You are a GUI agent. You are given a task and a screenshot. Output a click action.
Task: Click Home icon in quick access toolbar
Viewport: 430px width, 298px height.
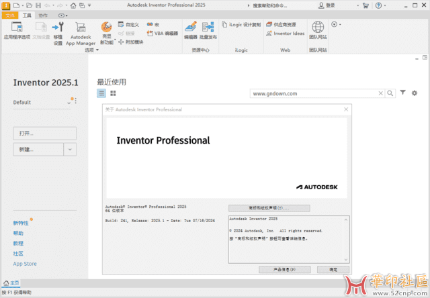tap(73, 5)
